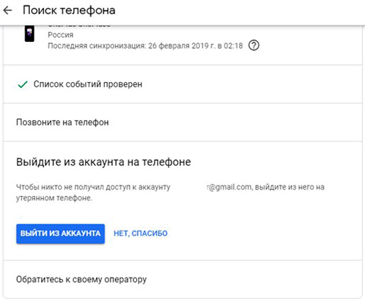Select the 'Поиск телефона' page title

[69, 11]
